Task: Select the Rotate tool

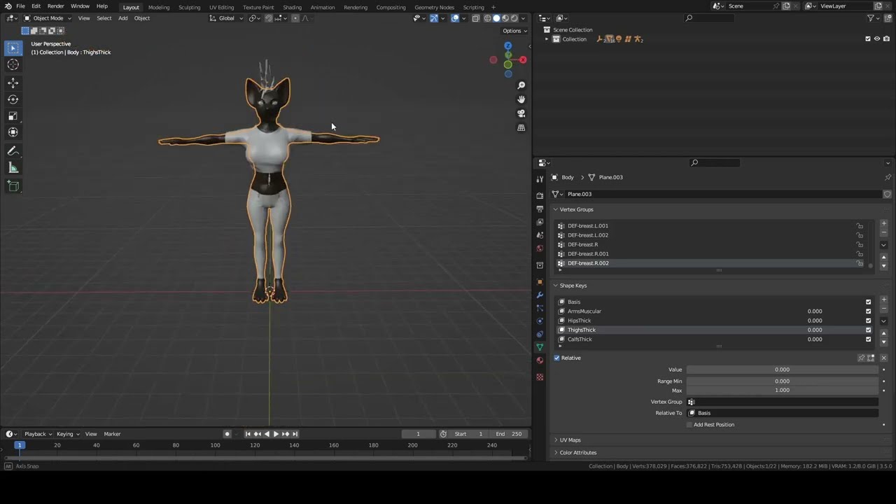Action: point(13,99)
